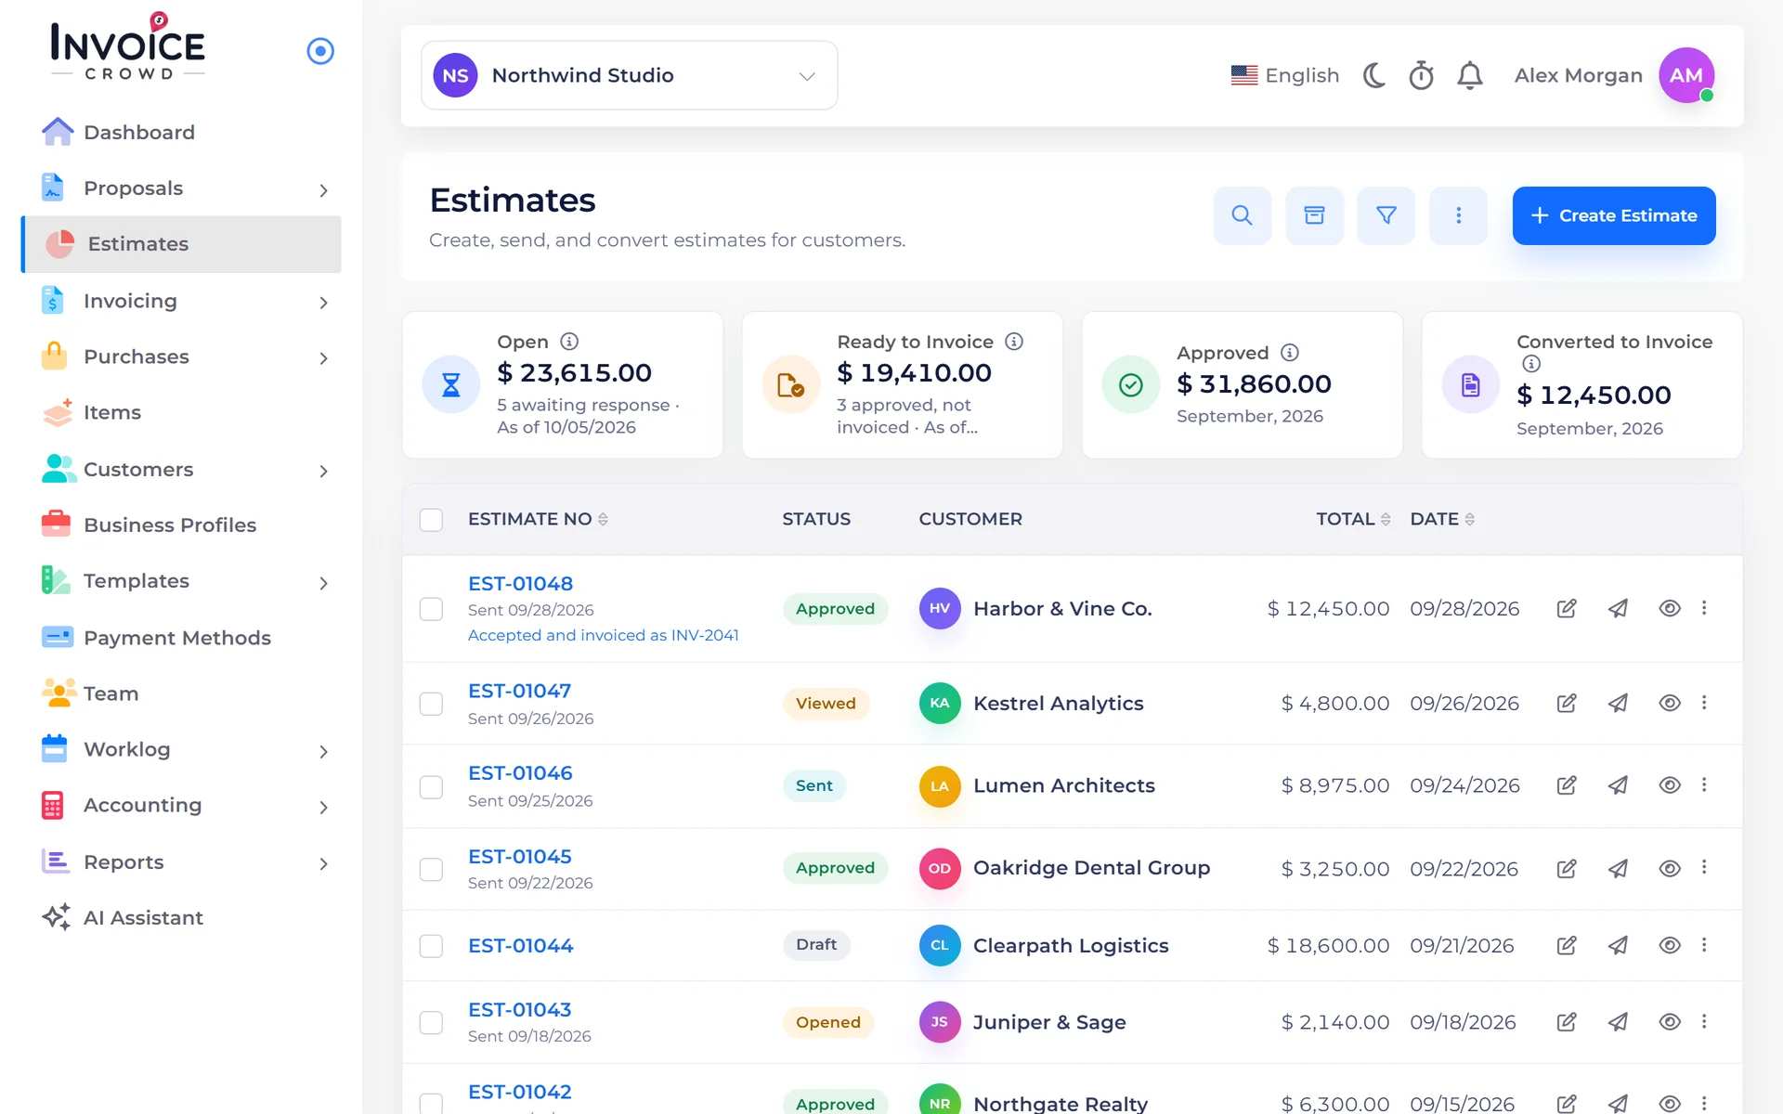Open Northwind Studio company dropdown
Screen dimensions: 1783x1114
pos(629,75)
